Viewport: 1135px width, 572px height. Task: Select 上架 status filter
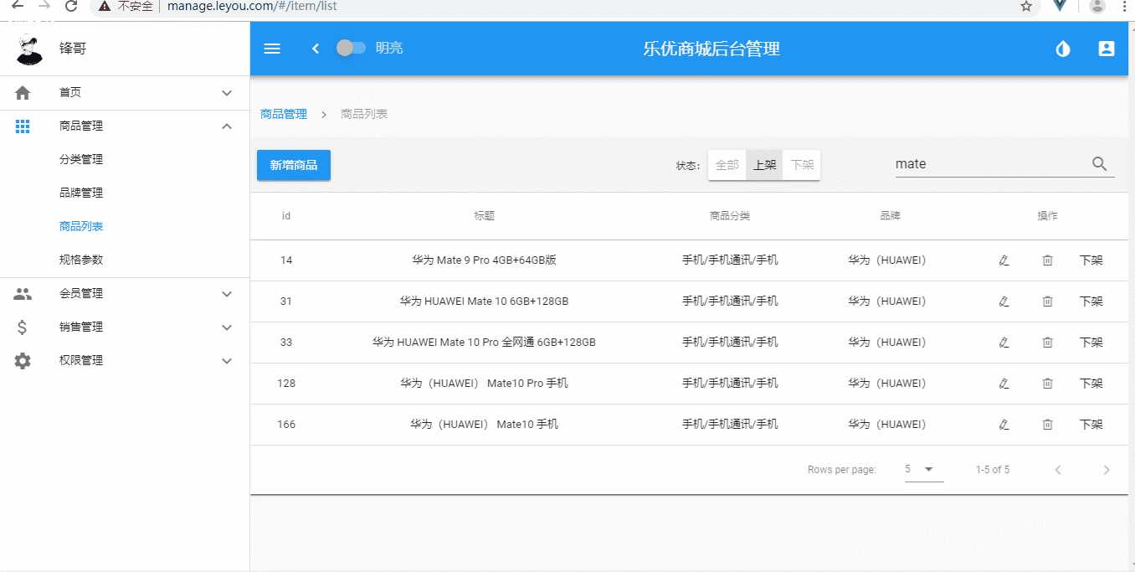point(764,165)
